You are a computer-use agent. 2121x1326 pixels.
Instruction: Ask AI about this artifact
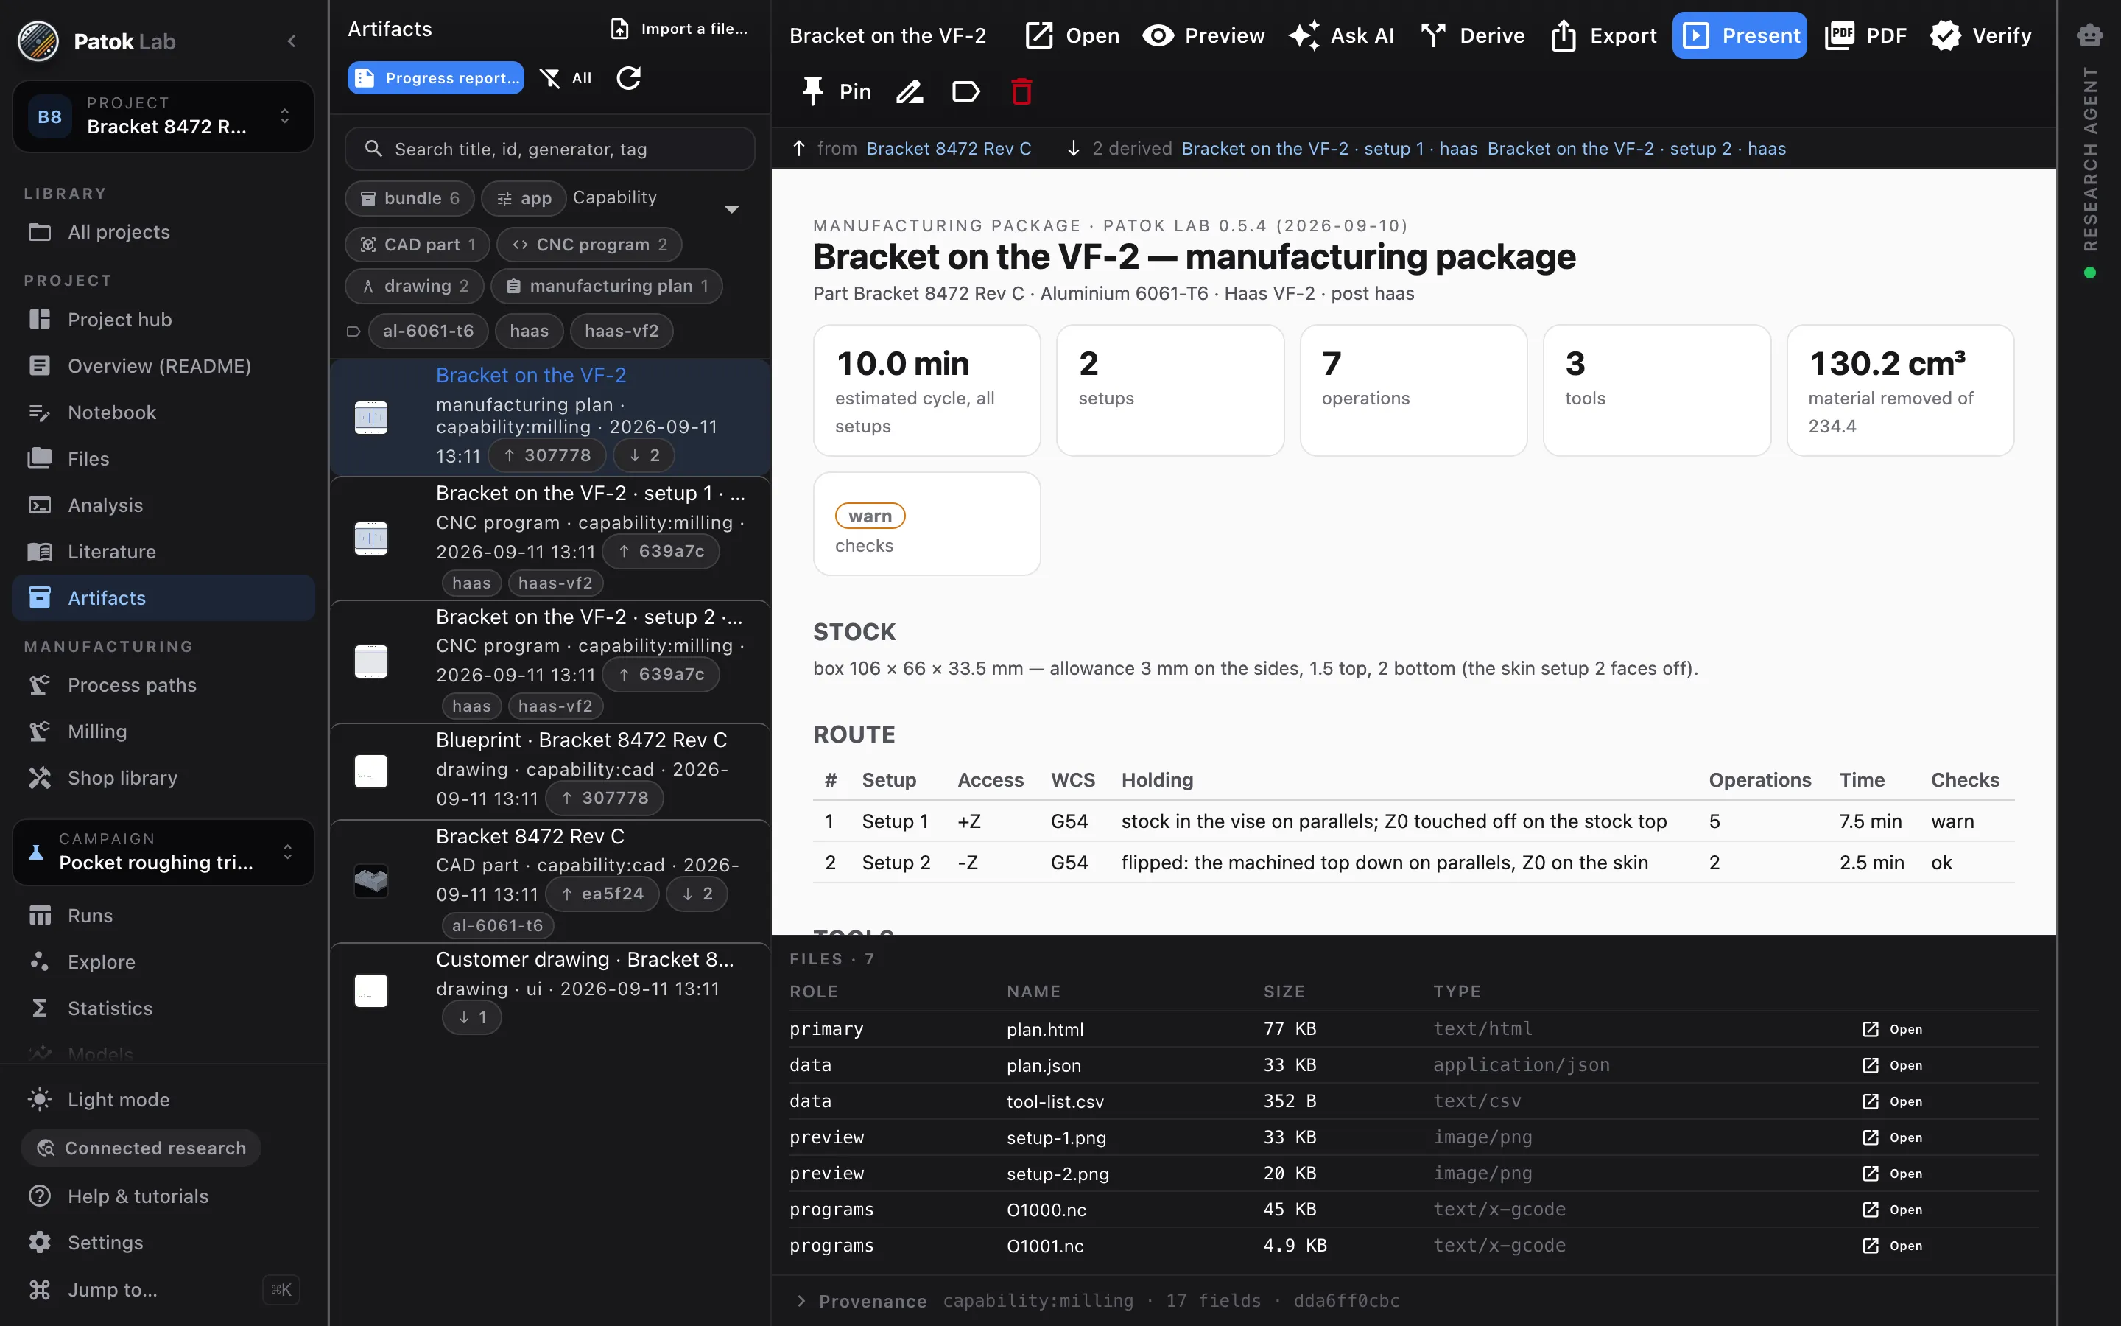point(1341,35)
